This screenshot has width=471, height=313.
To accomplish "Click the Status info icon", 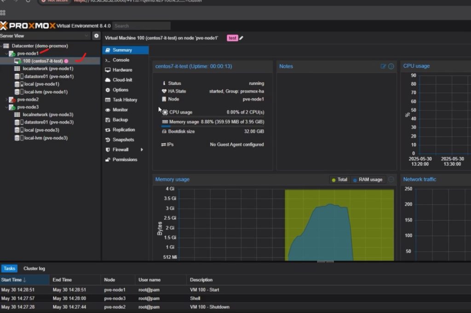I will click(x=164, y=83).
